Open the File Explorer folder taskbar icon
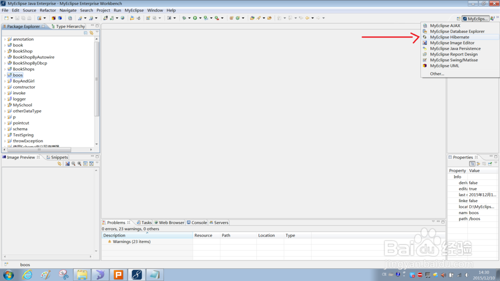 click(x=82, y=275)
